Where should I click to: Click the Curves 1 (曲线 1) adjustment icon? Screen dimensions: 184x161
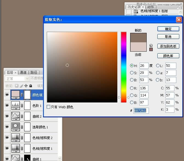(15, 158)
